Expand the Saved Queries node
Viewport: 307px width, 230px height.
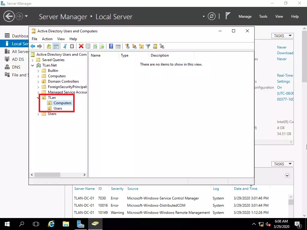click(33, 60)
